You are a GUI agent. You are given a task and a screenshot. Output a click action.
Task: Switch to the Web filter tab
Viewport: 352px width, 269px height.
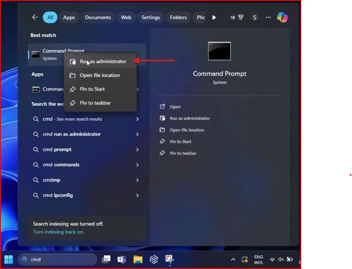pyautogui.click(x=126, y=17)
